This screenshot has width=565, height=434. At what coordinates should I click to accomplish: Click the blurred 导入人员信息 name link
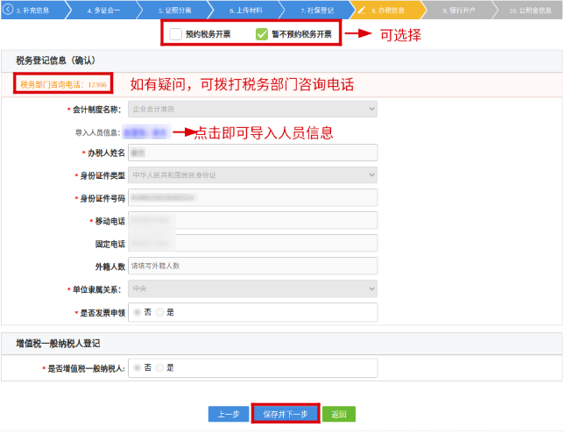coord(145,132)
